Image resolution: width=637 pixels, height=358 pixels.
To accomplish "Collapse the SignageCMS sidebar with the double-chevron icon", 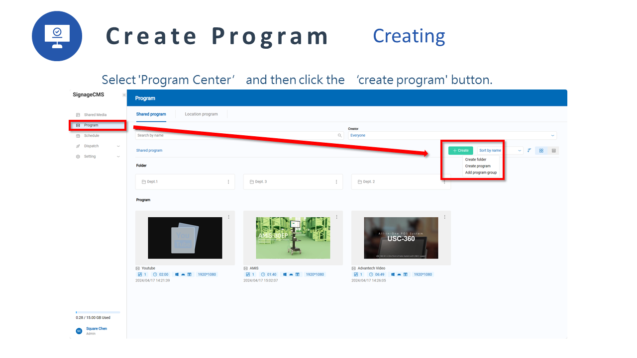I will tap(124, 95).
